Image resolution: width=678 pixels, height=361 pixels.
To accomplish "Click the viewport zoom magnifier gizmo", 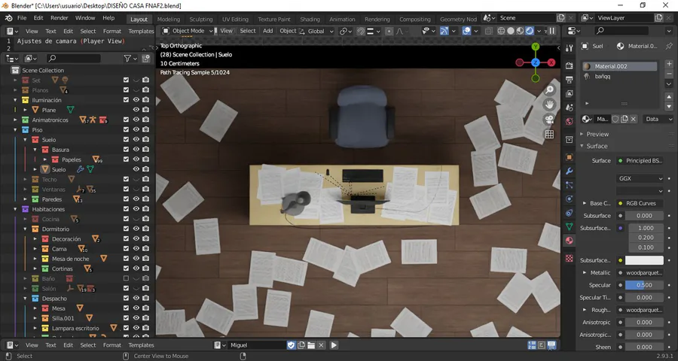I will click(549, 89).
